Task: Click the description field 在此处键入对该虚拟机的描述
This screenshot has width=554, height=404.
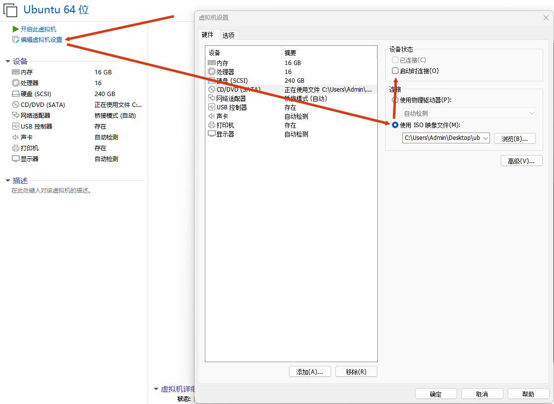Action: pos(52,191)
